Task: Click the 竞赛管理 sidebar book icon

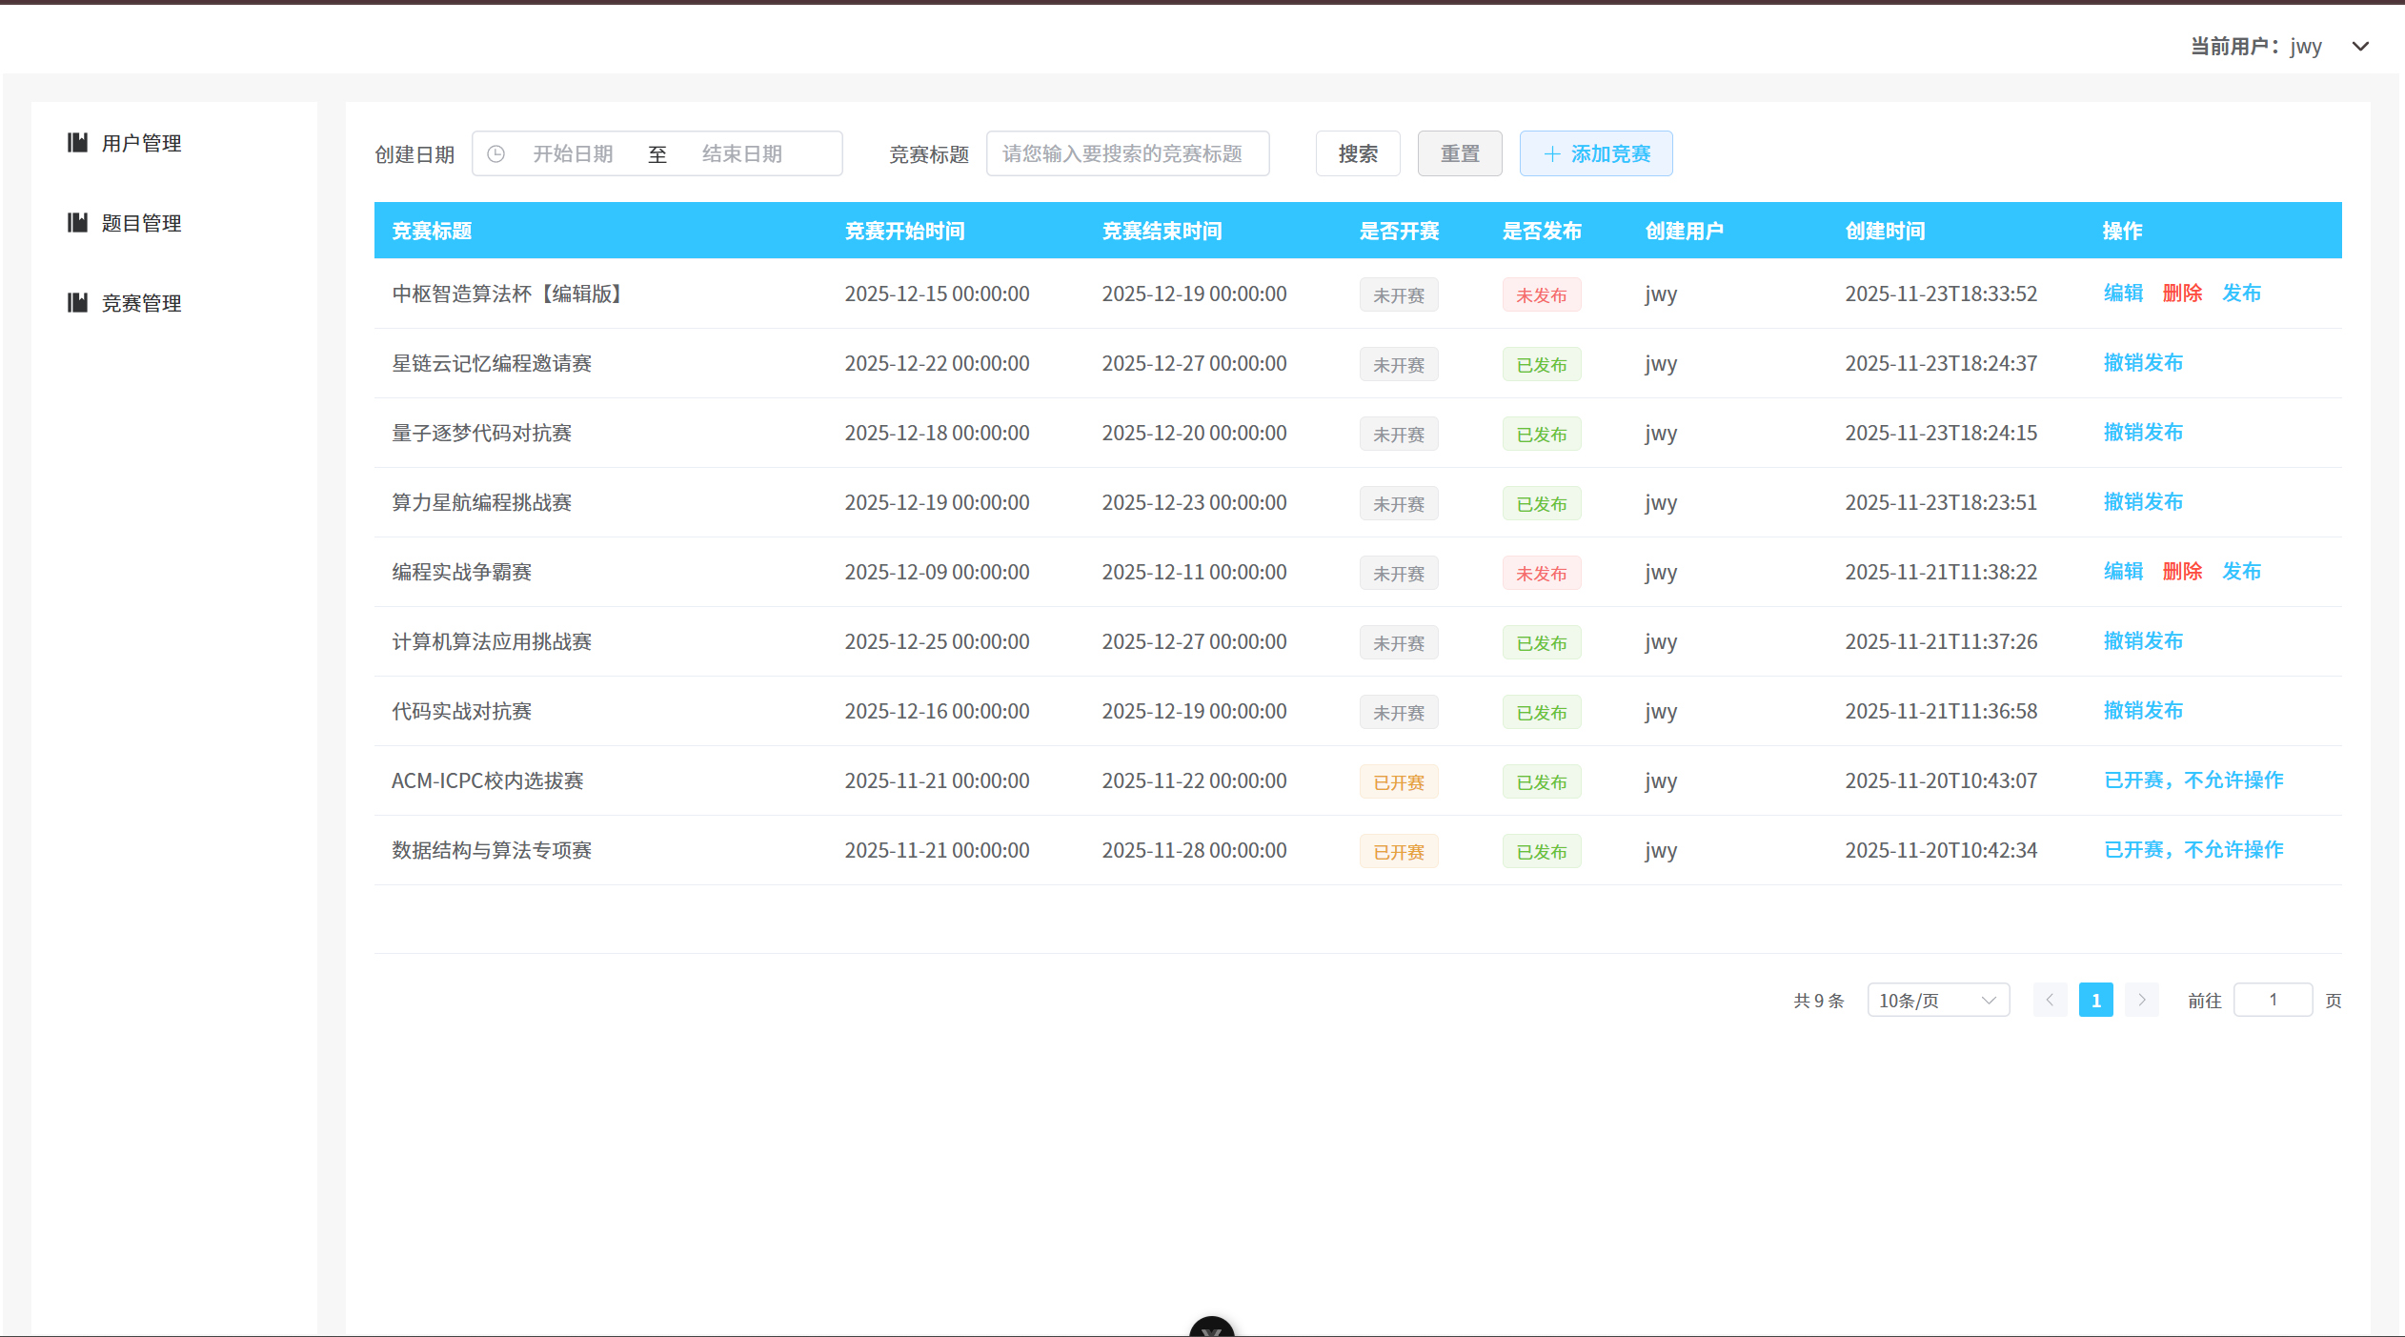Action: coord(77,303)
